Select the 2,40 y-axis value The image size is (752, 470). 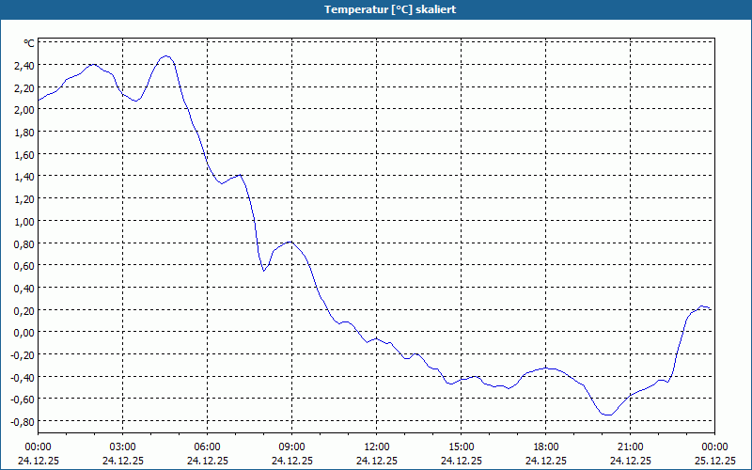24,66
